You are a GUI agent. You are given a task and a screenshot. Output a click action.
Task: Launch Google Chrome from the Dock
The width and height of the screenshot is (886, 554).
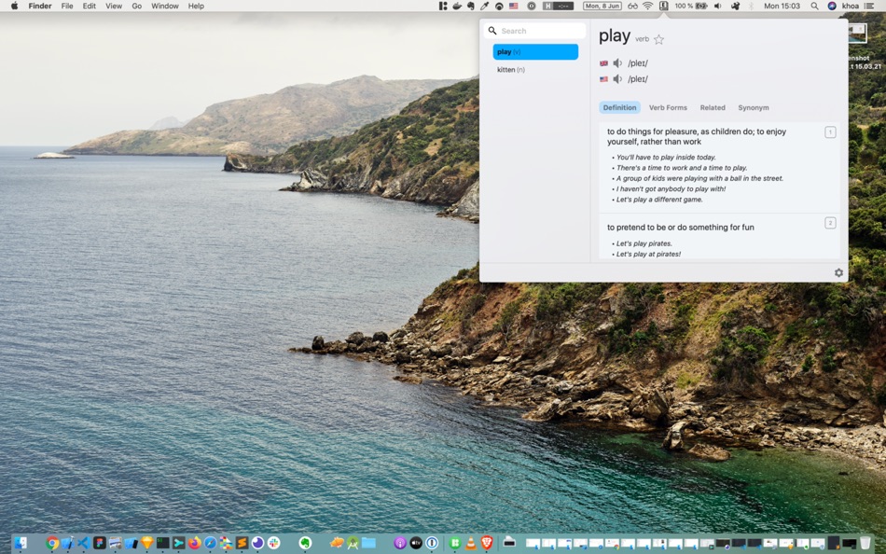point(52,543)
